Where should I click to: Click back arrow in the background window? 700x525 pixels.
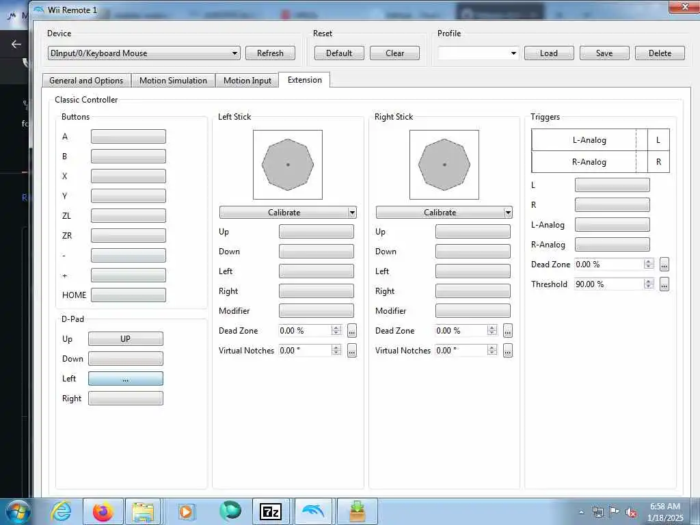click(x=16, y=44)
